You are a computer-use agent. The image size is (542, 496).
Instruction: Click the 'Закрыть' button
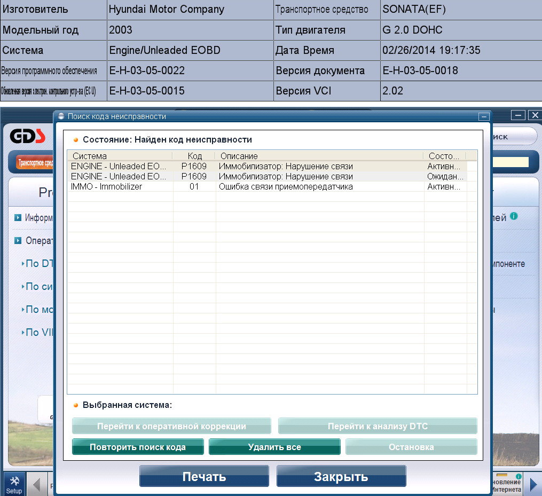(341, 476)
